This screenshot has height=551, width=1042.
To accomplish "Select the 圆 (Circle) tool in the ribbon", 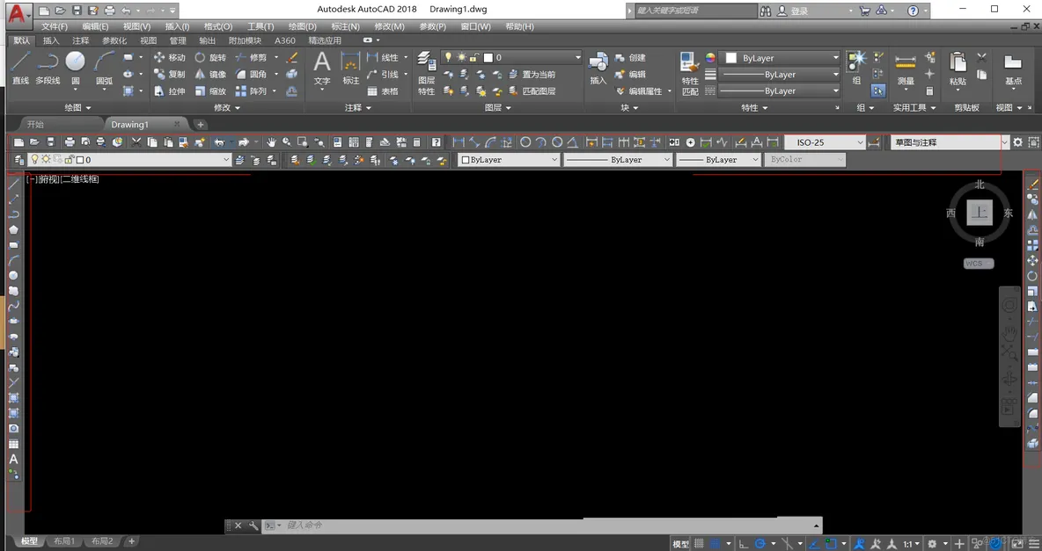I will click(x=75, y=69).
